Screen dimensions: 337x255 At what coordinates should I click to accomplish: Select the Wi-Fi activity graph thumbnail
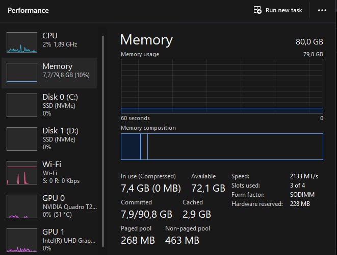(22, 173)
